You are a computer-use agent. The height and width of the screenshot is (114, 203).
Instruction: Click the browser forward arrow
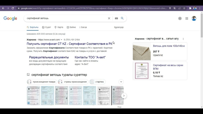point(8,8)
